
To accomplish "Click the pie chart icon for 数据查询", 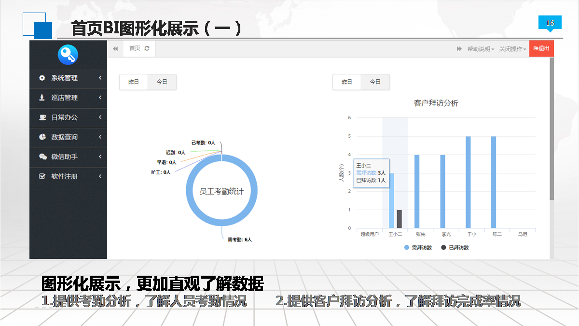I will 42,137.
